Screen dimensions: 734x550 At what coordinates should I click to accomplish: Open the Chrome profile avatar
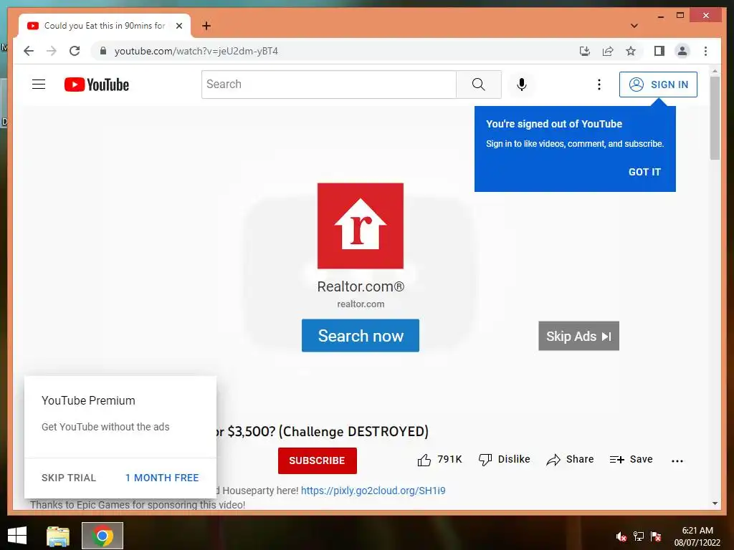pos(682,51)
